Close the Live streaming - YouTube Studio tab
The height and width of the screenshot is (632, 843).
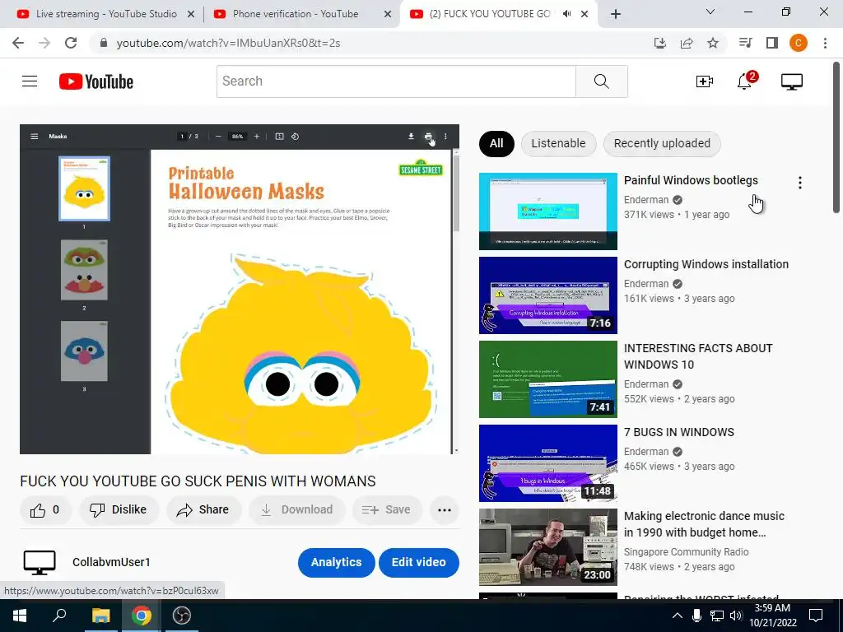pyautogui.click(x=190, y=15)
